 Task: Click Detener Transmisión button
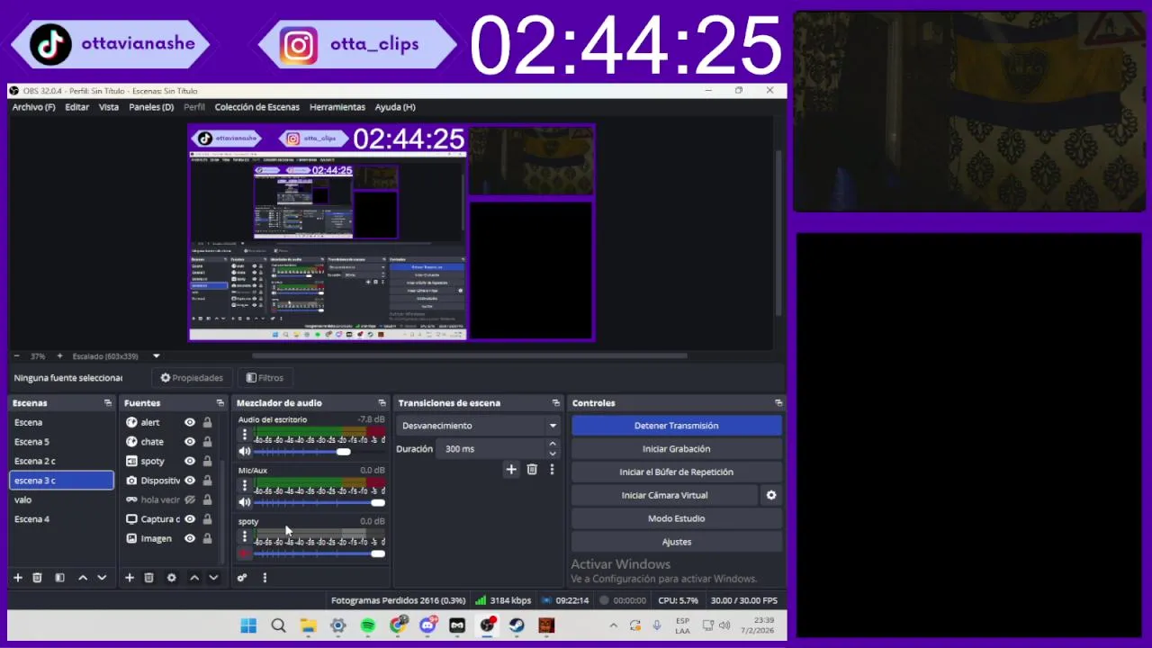tap(677, 426)
